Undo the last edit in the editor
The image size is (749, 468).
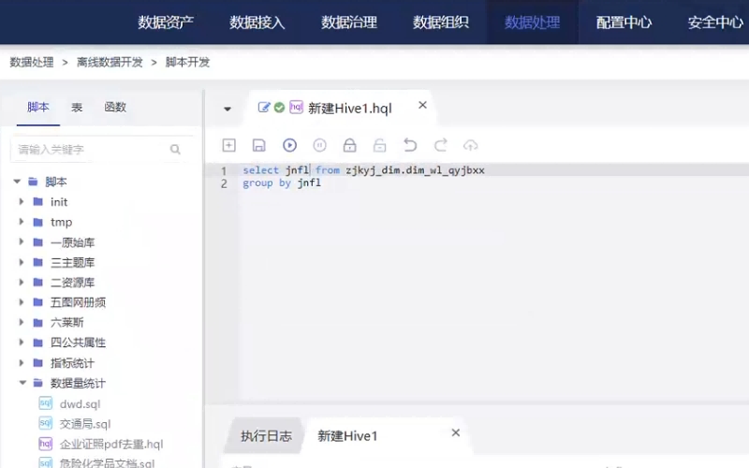coord(409,145)
